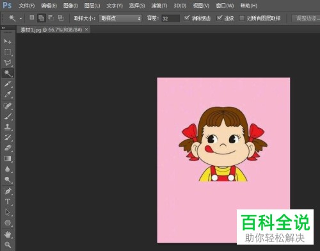Select the Crop tool

coord(8,84)
